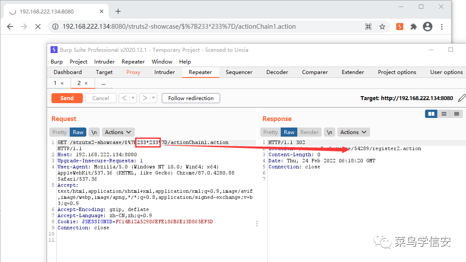Switch Response view to Pretty
Viewport: 466px width, 262px height.
[270, 132]
